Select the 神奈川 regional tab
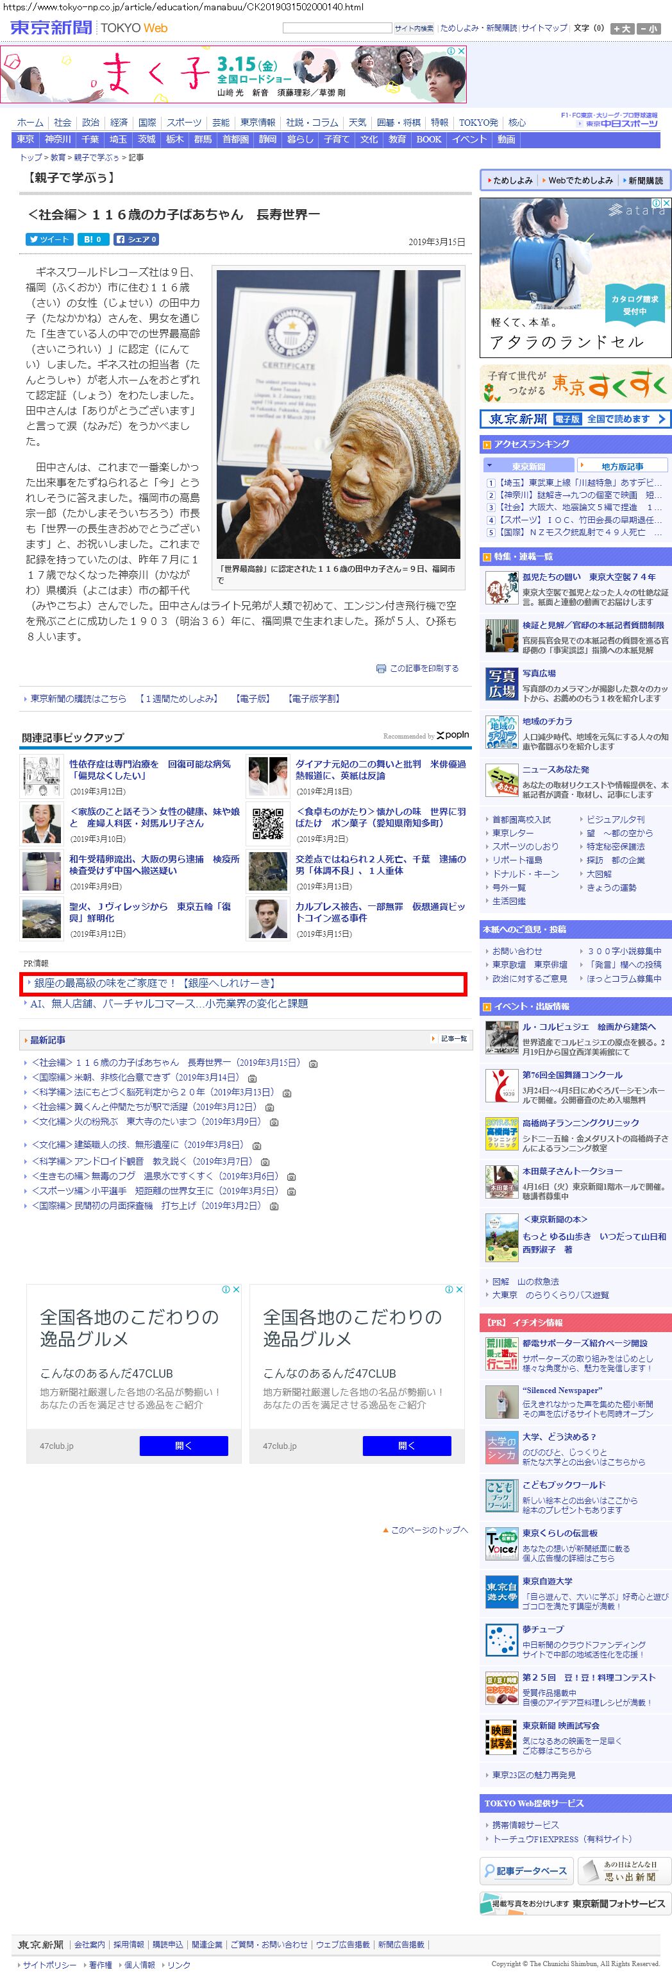The height and width of the screenshot is (1977, 672). tap(58, 140)
